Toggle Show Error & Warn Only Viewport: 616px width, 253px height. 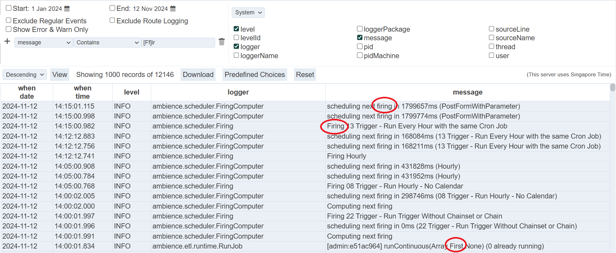pos(9,29)
